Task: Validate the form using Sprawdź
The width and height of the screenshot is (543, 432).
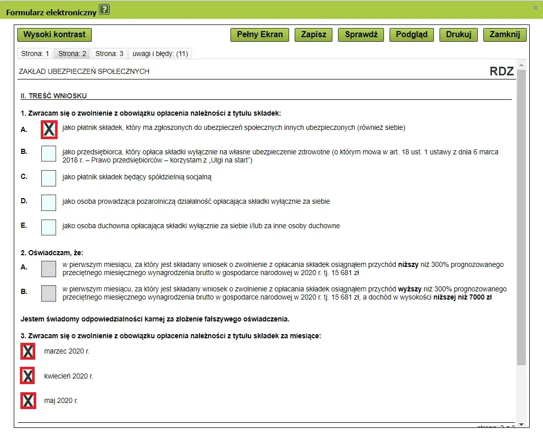Action: [x=360, y=35]
